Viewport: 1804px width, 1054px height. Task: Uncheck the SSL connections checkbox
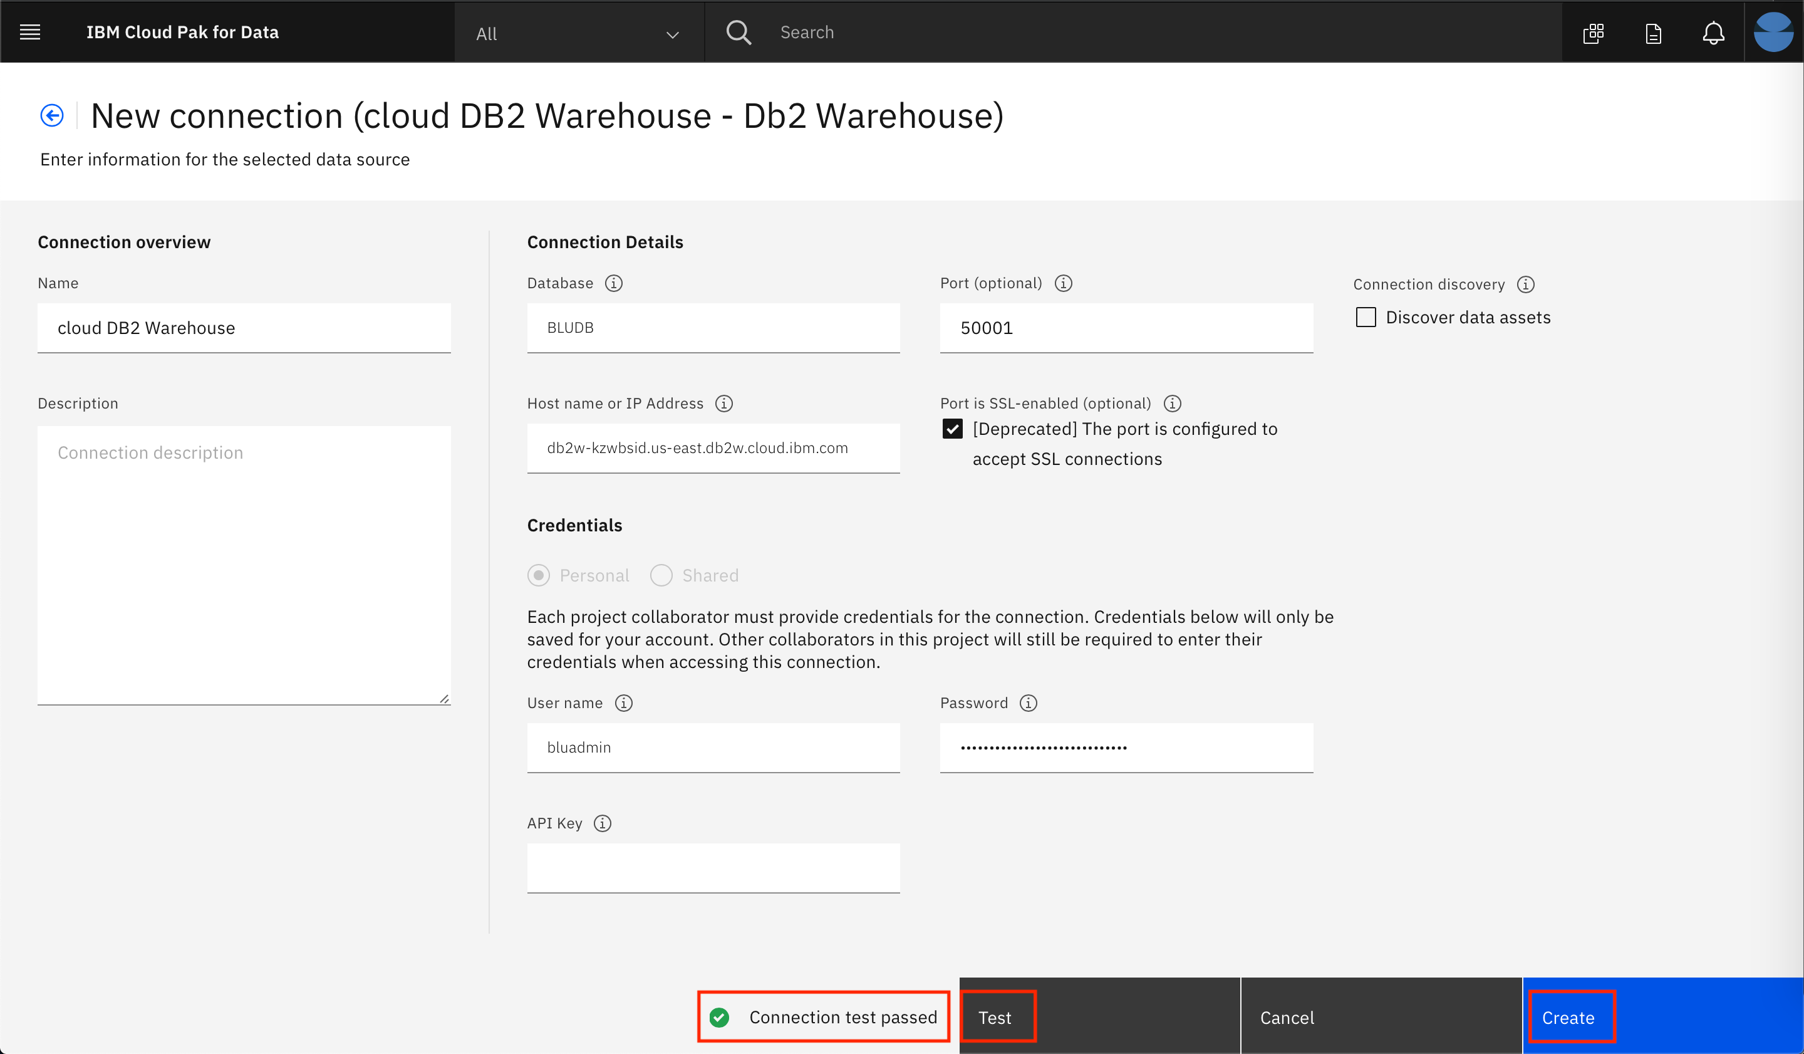952,429
